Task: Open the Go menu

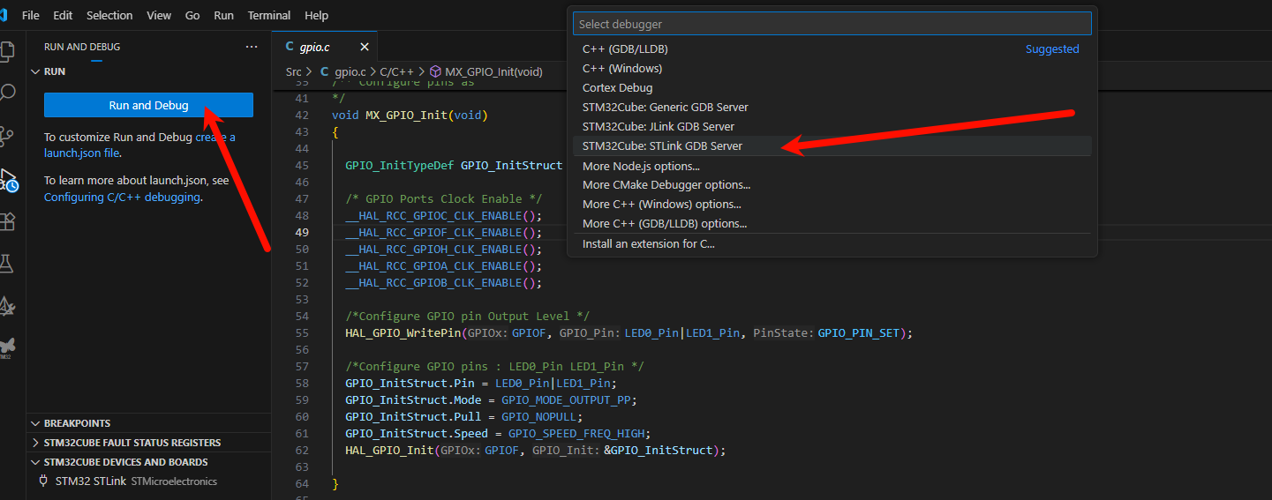Action: coord(192,15)
